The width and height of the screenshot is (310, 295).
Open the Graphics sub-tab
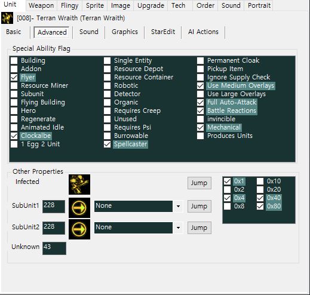pos(125,32)
